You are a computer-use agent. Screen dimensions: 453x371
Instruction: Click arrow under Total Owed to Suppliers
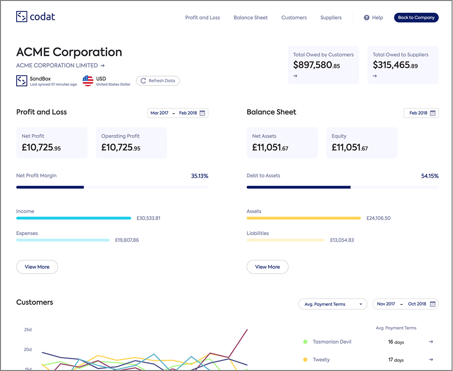(375, 76)
